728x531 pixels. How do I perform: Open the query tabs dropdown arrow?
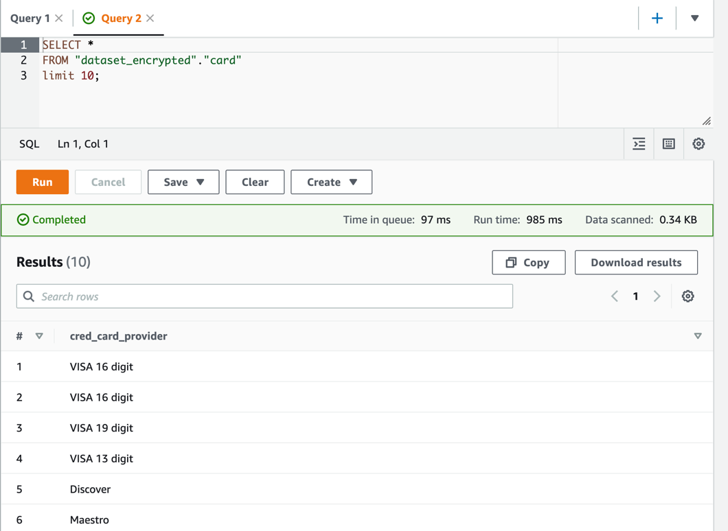pyautogui.click(x=694, y=19)
